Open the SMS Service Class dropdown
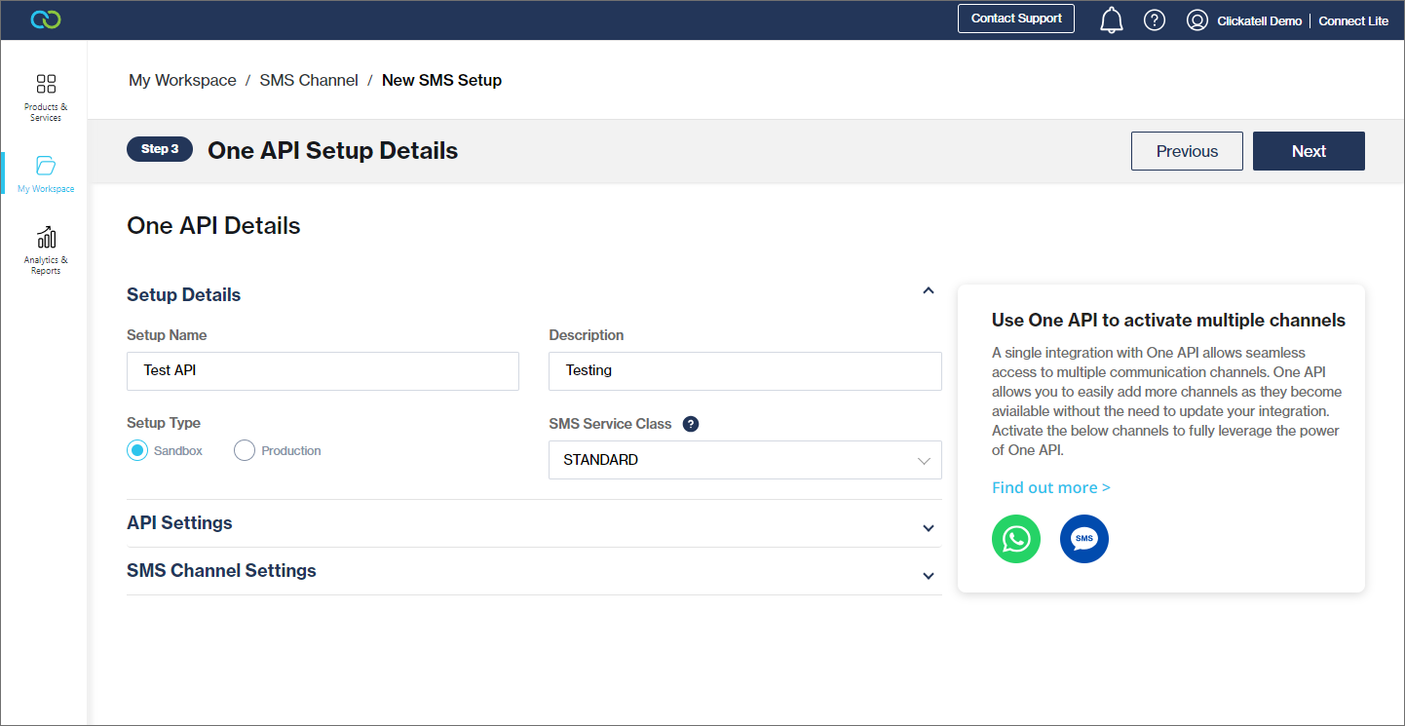Viewport: 1405px width, 726px height. [x=745, y=460]
